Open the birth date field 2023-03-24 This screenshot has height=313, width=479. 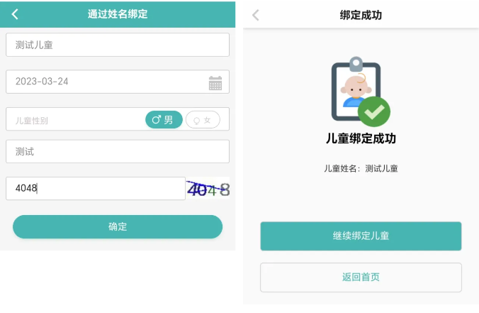point(118,82)
